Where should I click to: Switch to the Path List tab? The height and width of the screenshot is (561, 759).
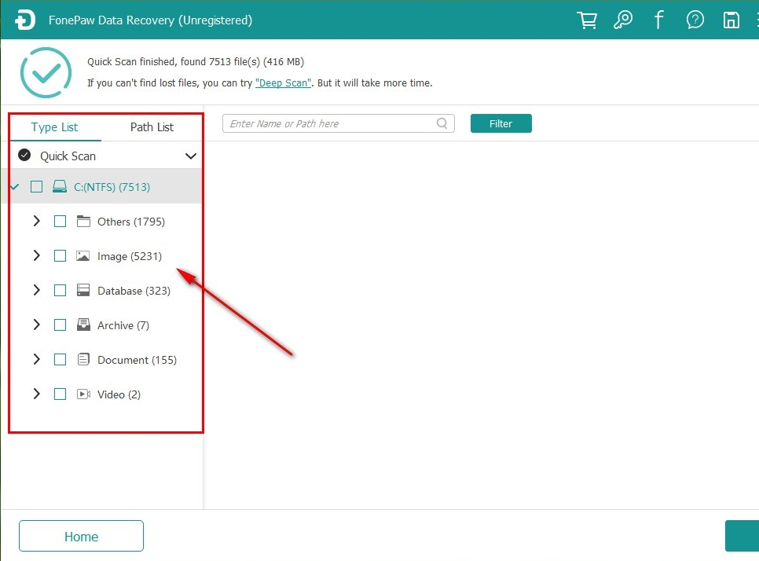pos(152,126)
